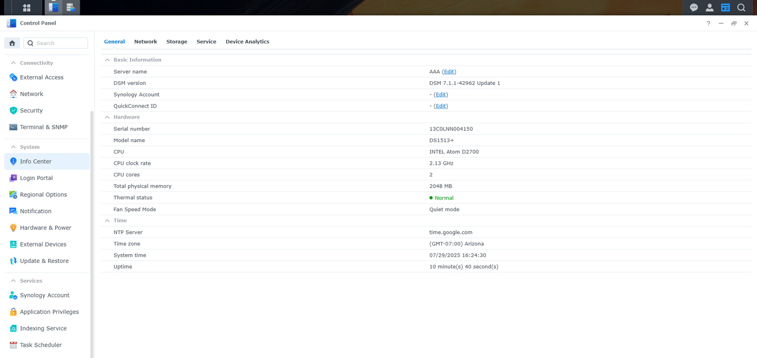Collapse the Services sidebar group
757x358 pixels.
pyautogui.click(x=14, y=280)
